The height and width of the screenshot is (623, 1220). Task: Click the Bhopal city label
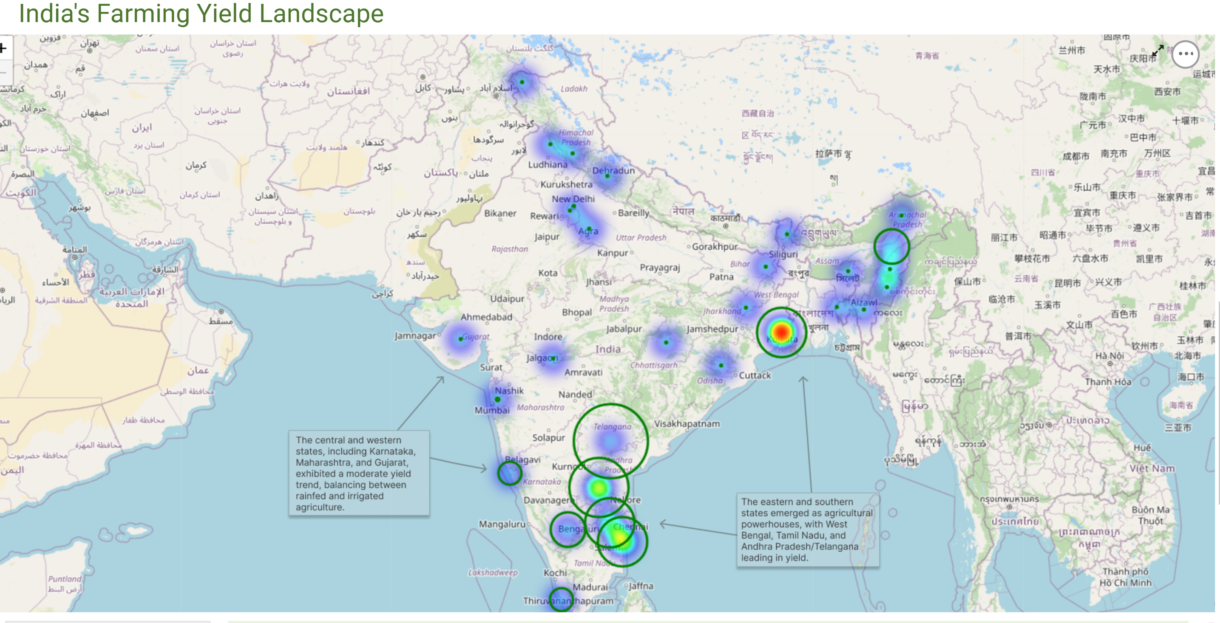pyautogui.click(x=577, y=312)
